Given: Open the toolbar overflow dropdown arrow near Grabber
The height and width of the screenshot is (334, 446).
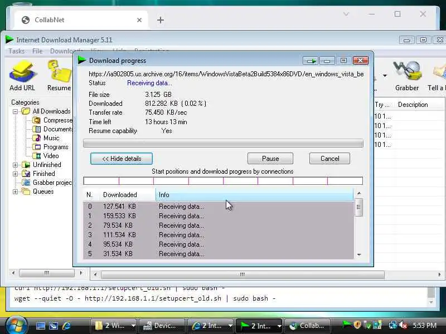Looking at the screenshot, I should 385,76.
